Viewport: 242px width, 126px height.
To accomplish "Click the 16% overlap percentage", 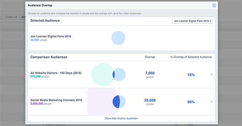I will 191,75.
